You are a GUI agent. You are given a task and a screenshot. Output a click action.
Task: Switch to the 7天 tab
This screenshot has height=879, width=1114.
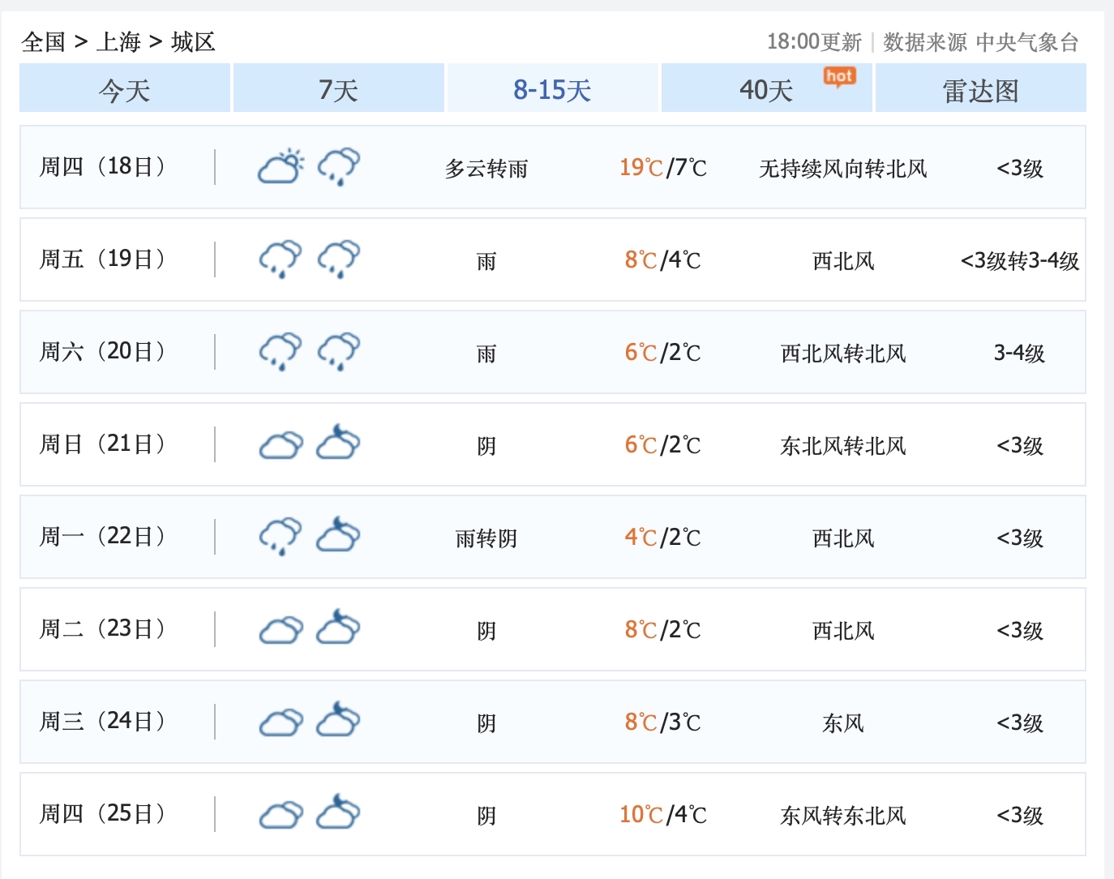click(x=339, y=88)
